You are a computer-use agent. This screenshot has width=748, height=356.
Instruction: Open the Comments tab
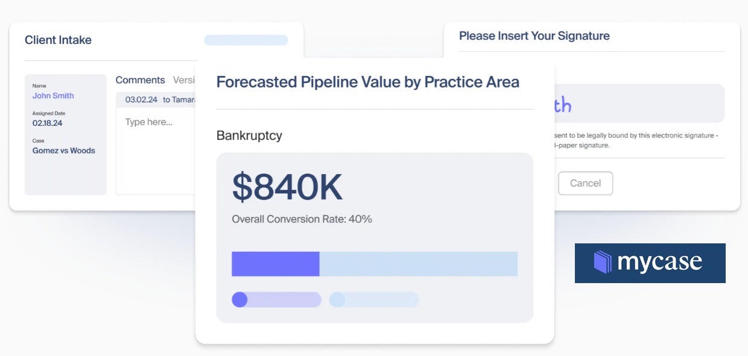(x=140, y=80)
